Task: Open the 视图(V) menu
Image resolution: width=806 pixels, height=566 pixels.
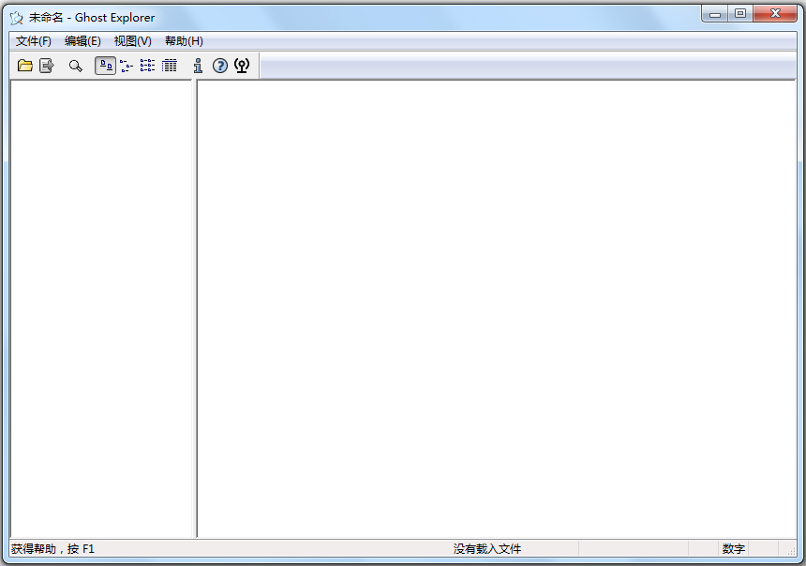Action: [132, 41]
